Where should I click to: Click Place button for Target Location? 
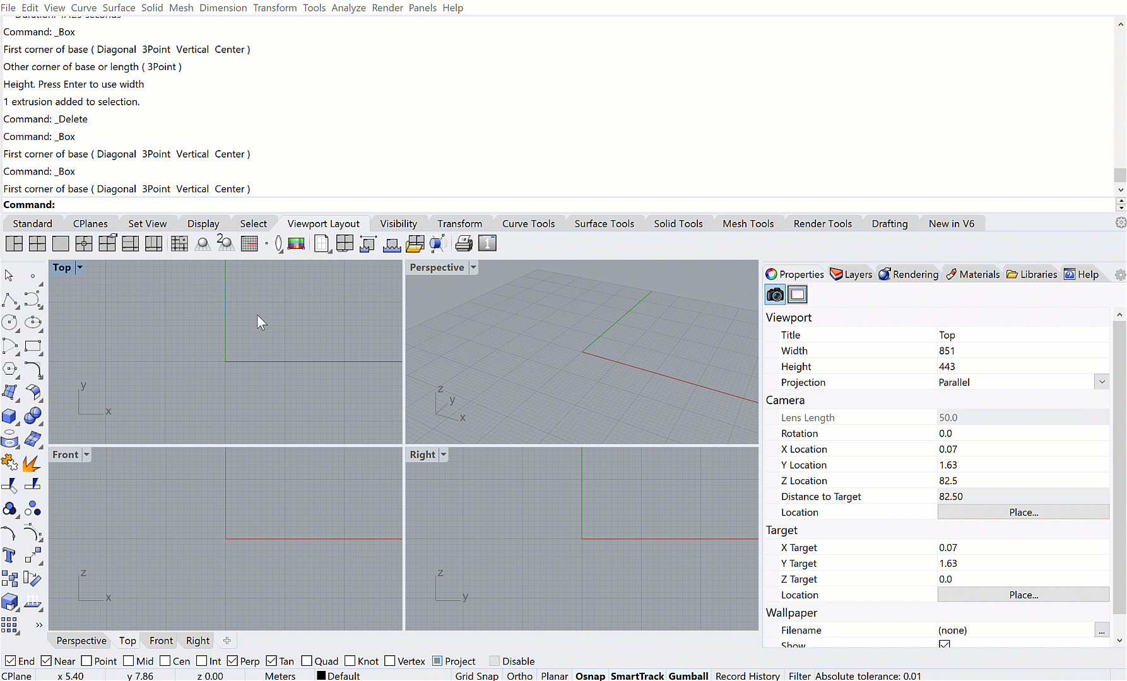pyautogui.click(x=1024, y=595)
